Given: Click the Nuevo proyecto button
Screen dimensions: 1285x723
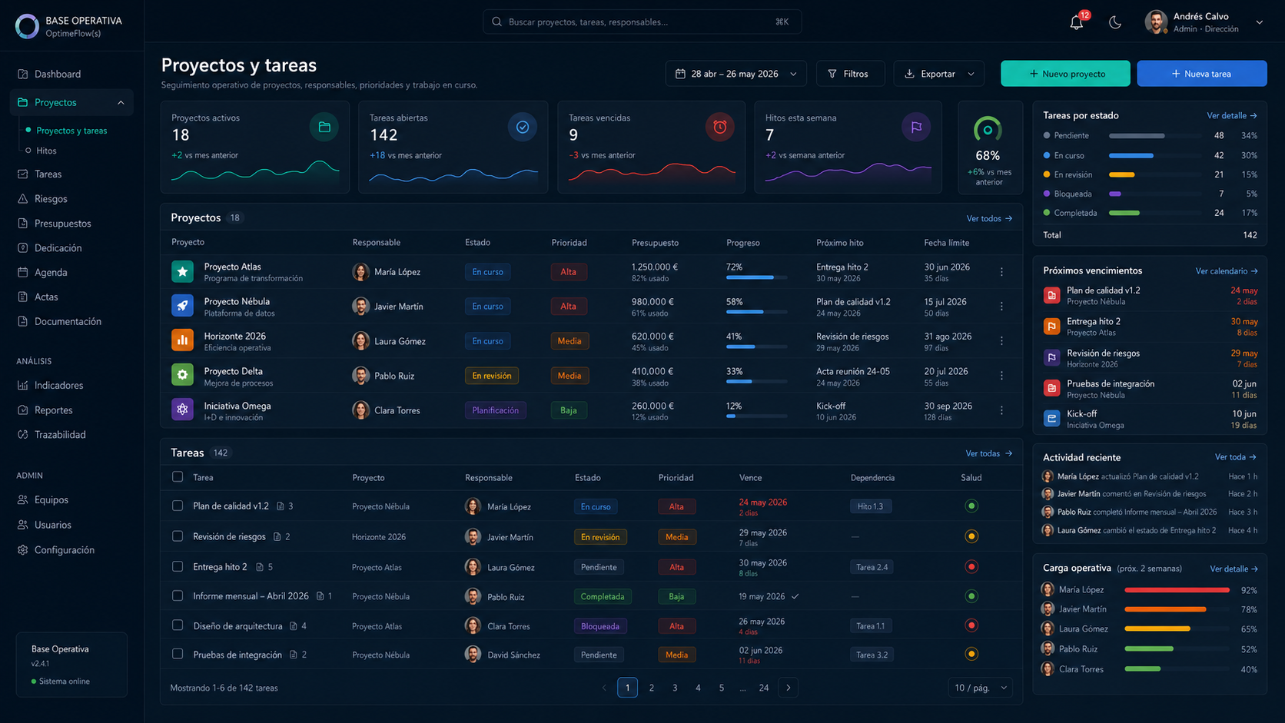Looking at the screenshot, I should [1065, 74].
